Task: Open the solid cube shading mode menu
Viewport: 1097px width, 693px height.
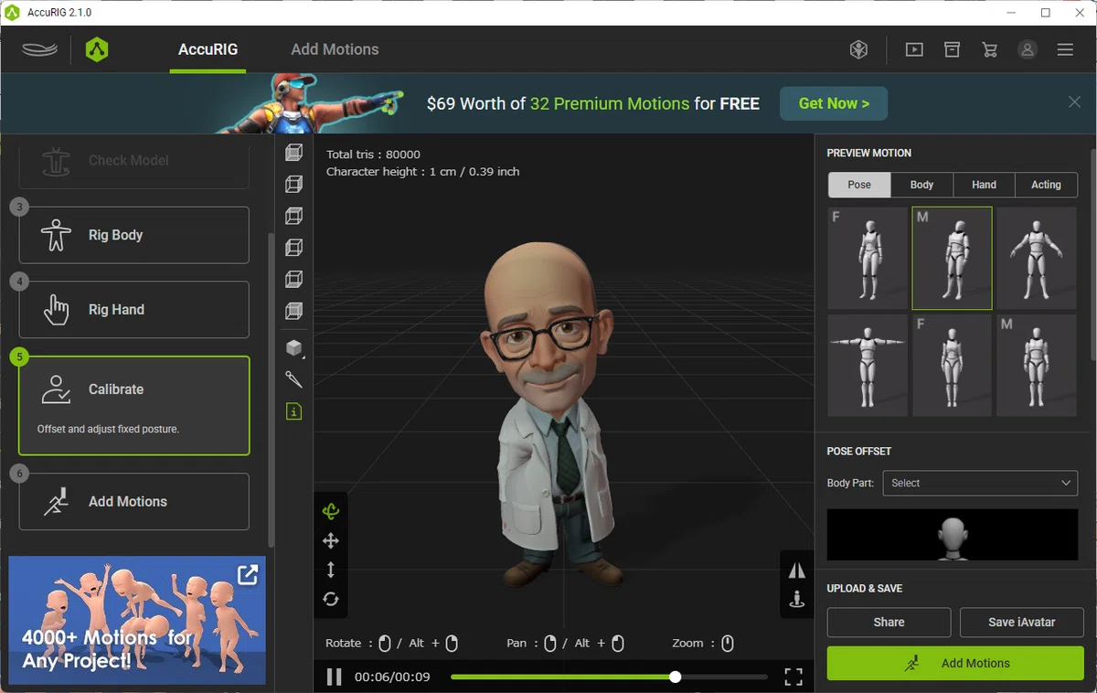Action: pyautogui.click(x=293, y=347)
